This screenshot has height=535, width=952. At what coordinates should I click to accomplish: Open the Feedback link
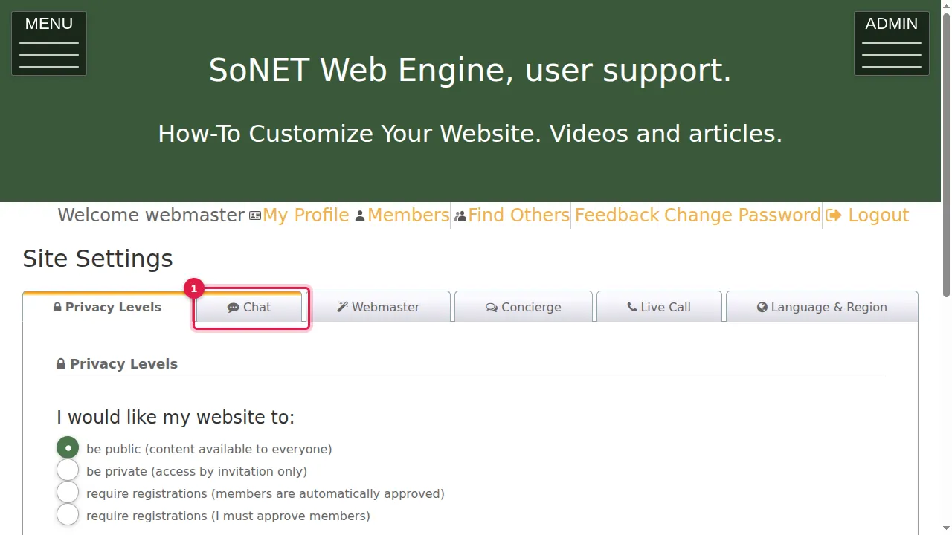[x=617, y=215]
